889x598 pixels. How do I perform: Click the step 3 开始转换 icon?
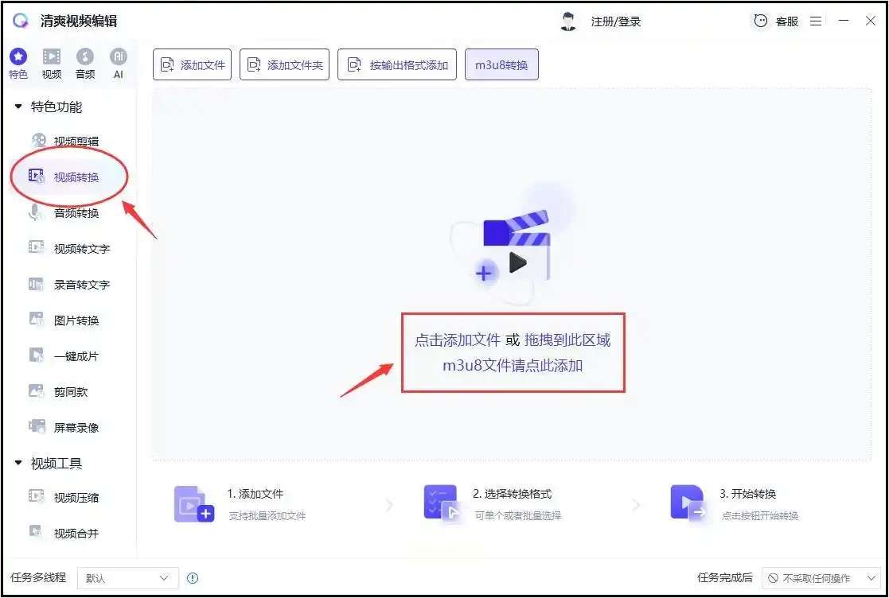688,503
